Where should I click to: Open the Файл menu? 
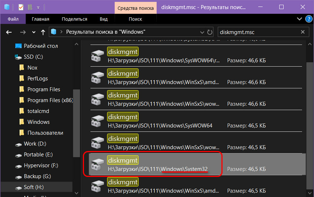(x=13, y=19)
